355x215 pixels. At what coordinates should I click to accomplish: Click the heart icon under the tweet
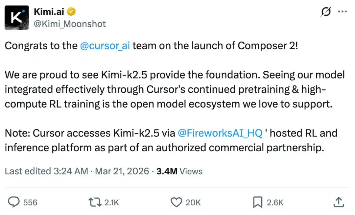177,203
